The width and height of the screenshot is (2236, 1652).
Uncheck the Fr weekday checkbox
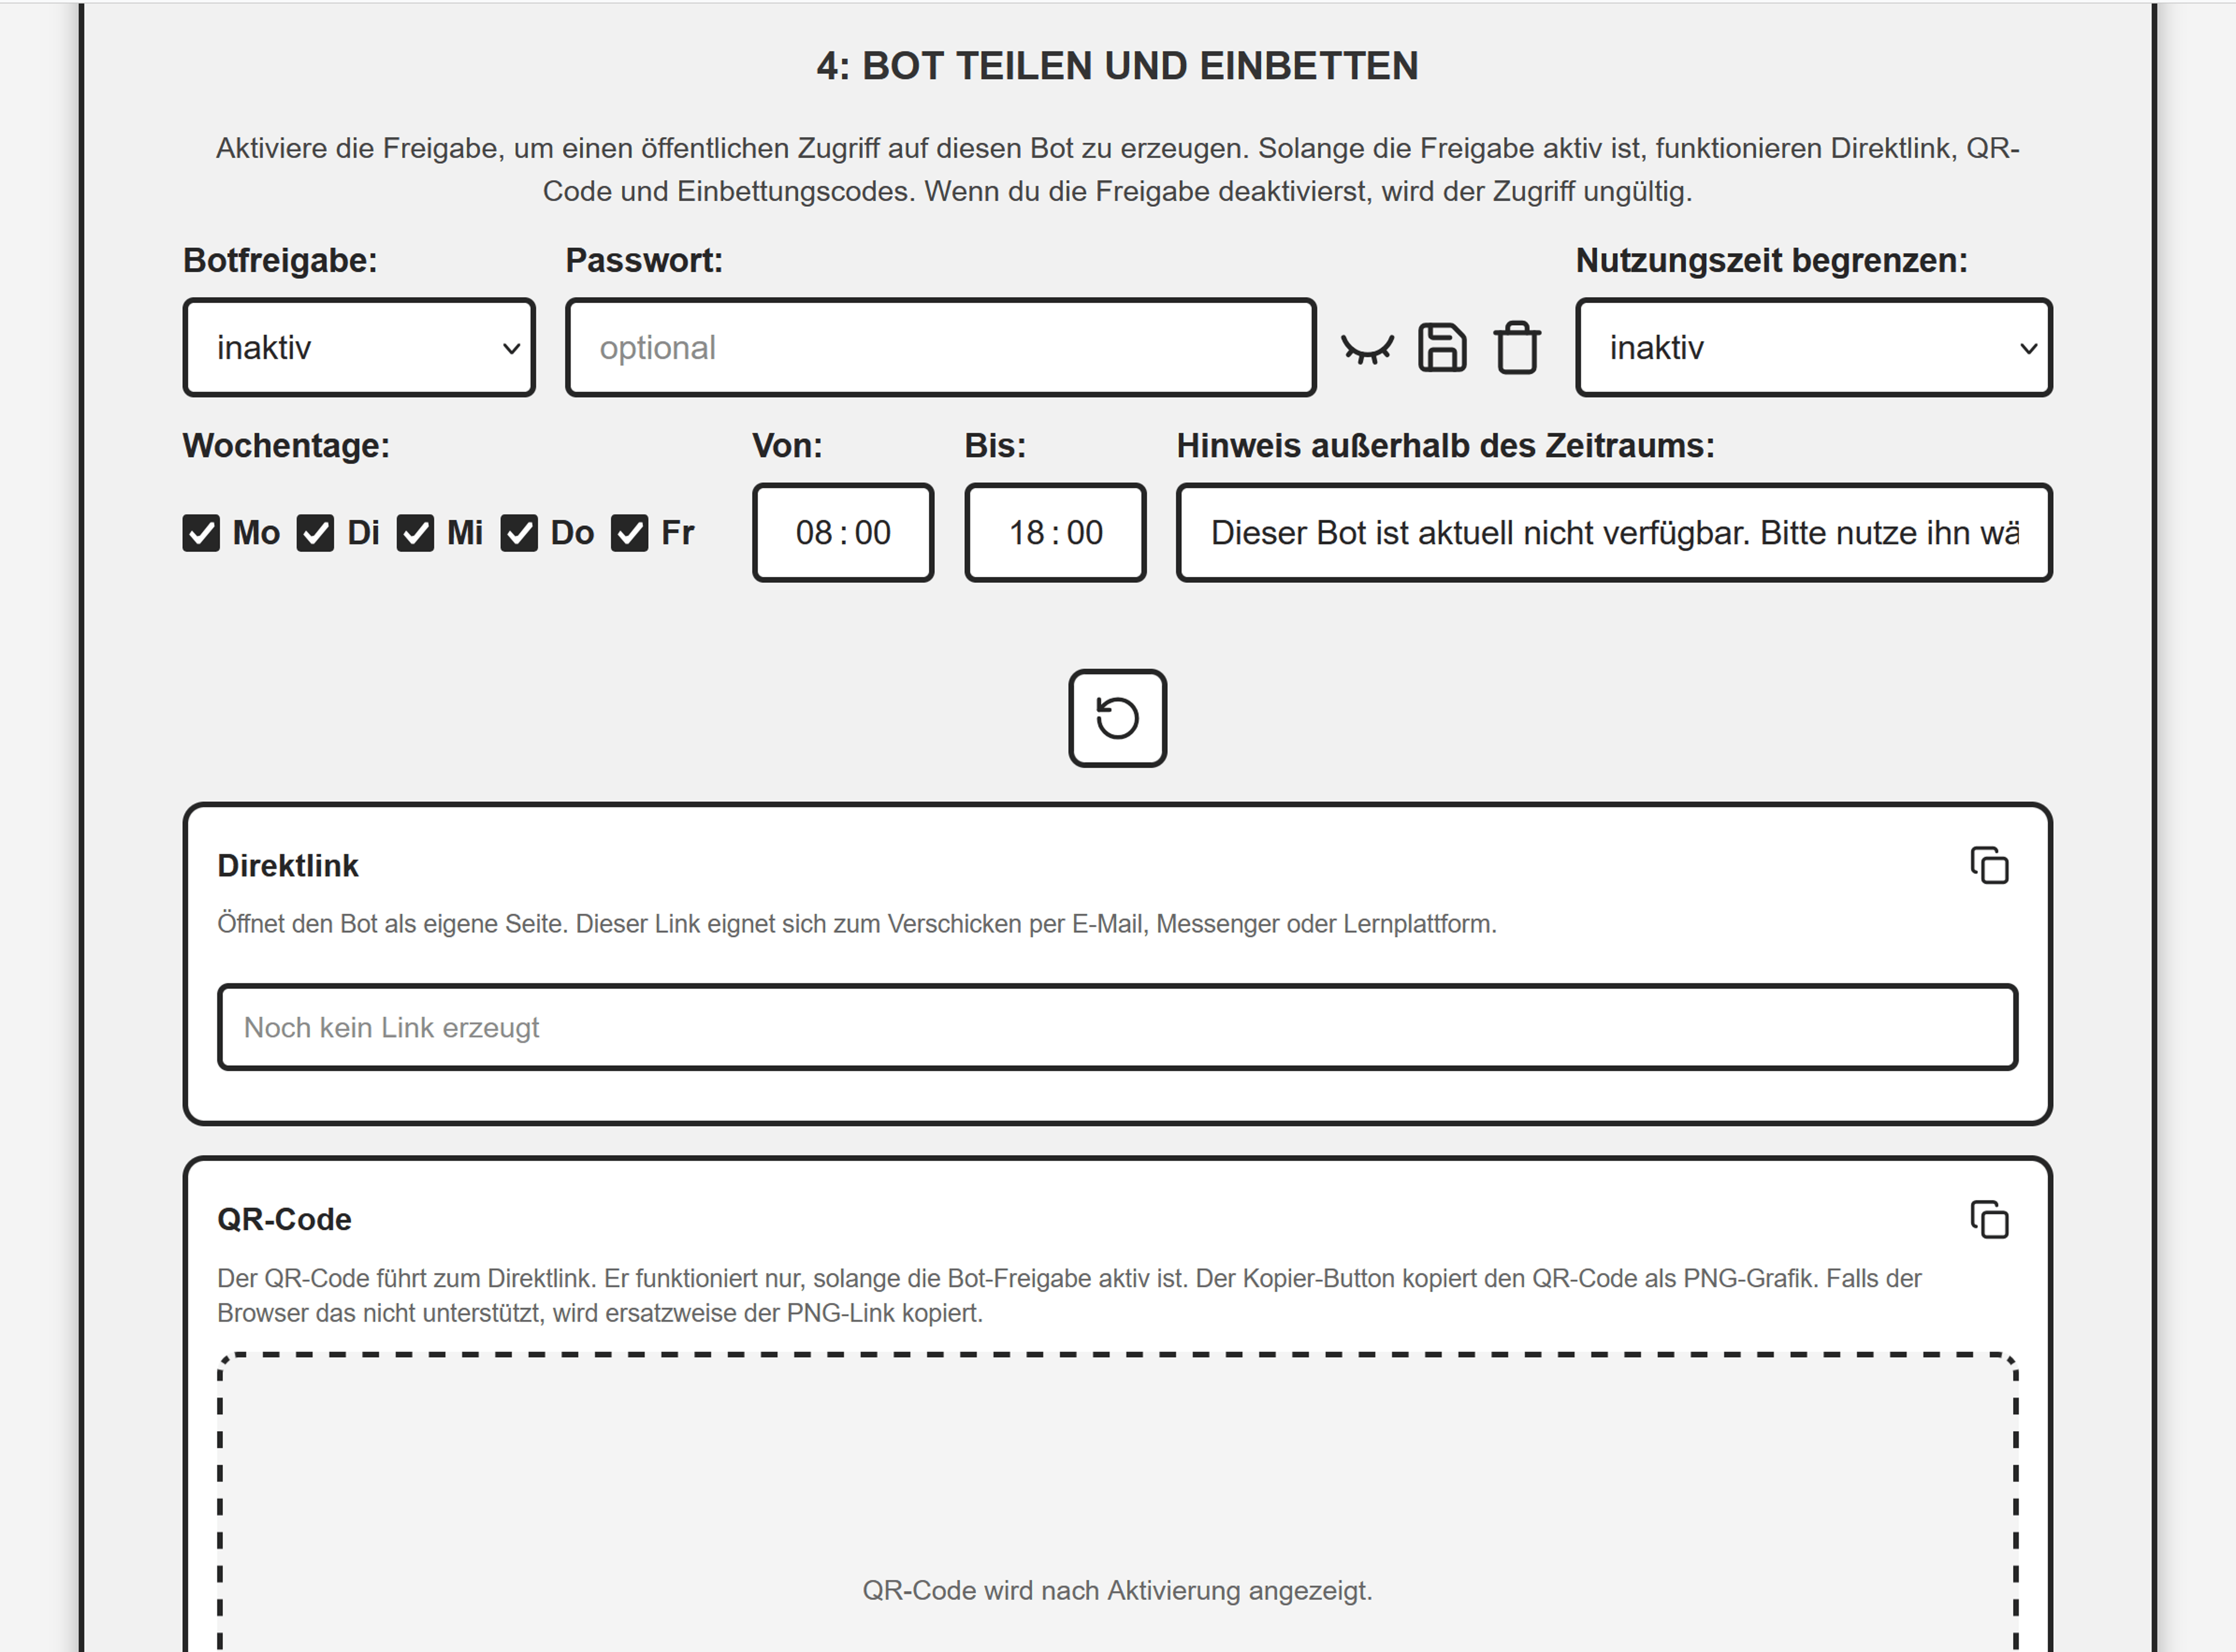click(x=629, y=533)
